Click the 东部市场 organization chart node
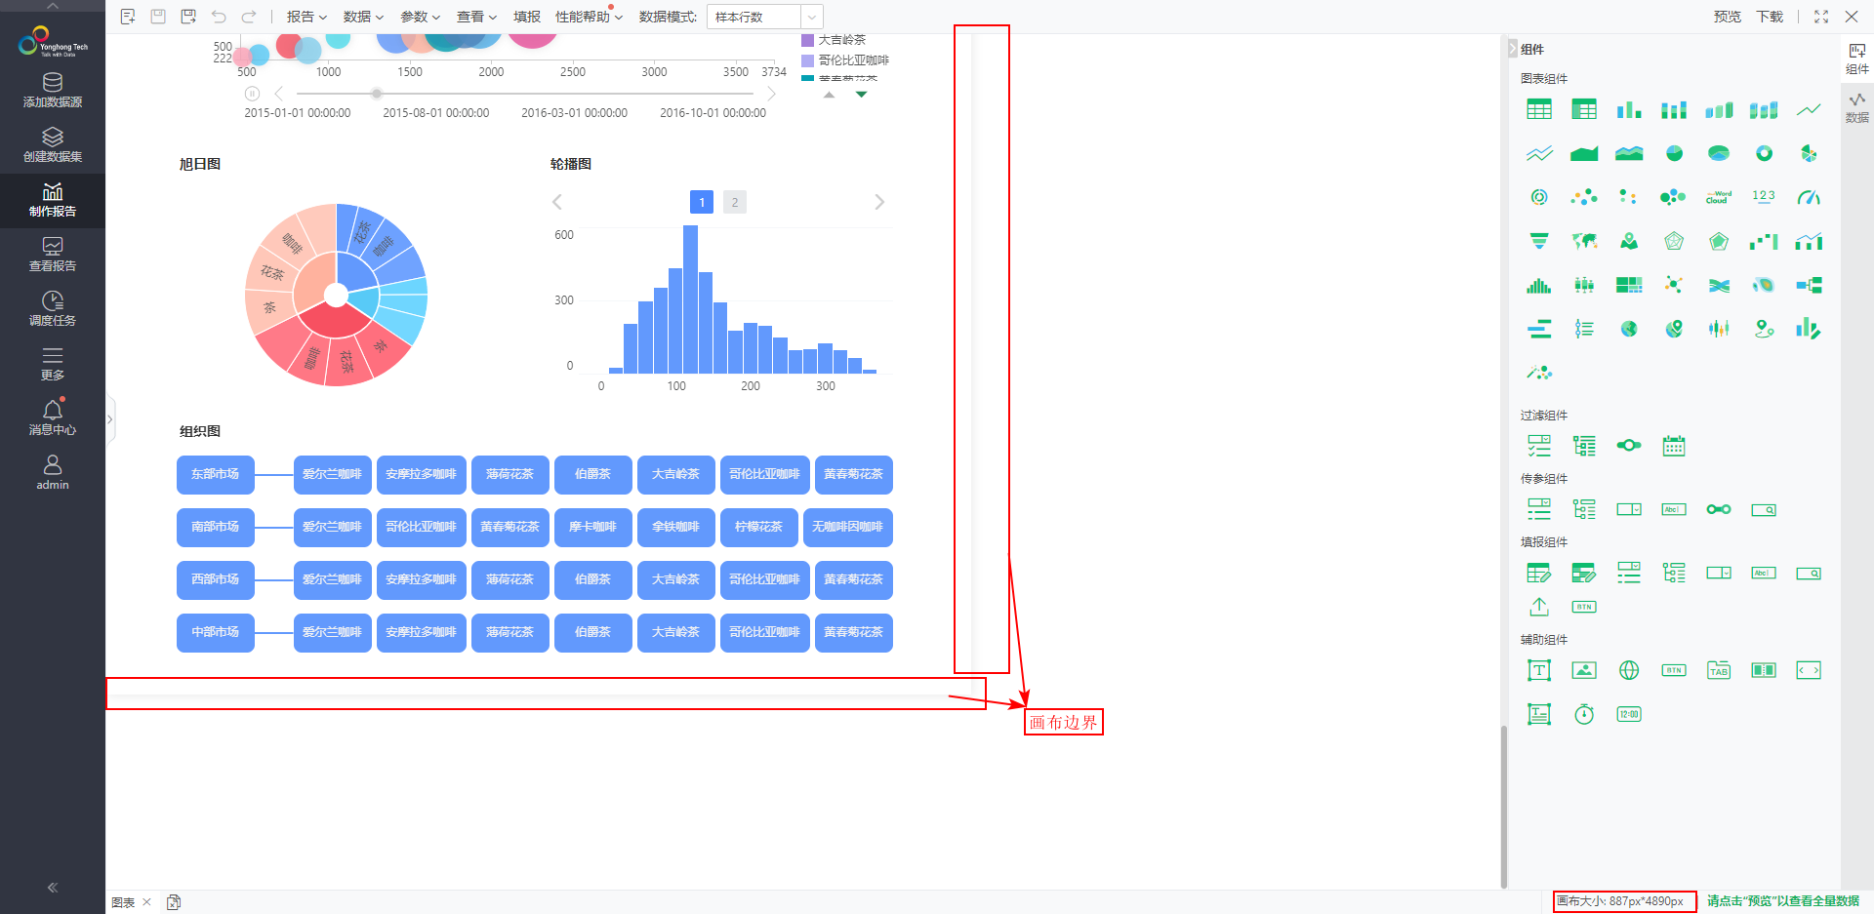This screenshot has height=914, width=1874. point(216,474)
